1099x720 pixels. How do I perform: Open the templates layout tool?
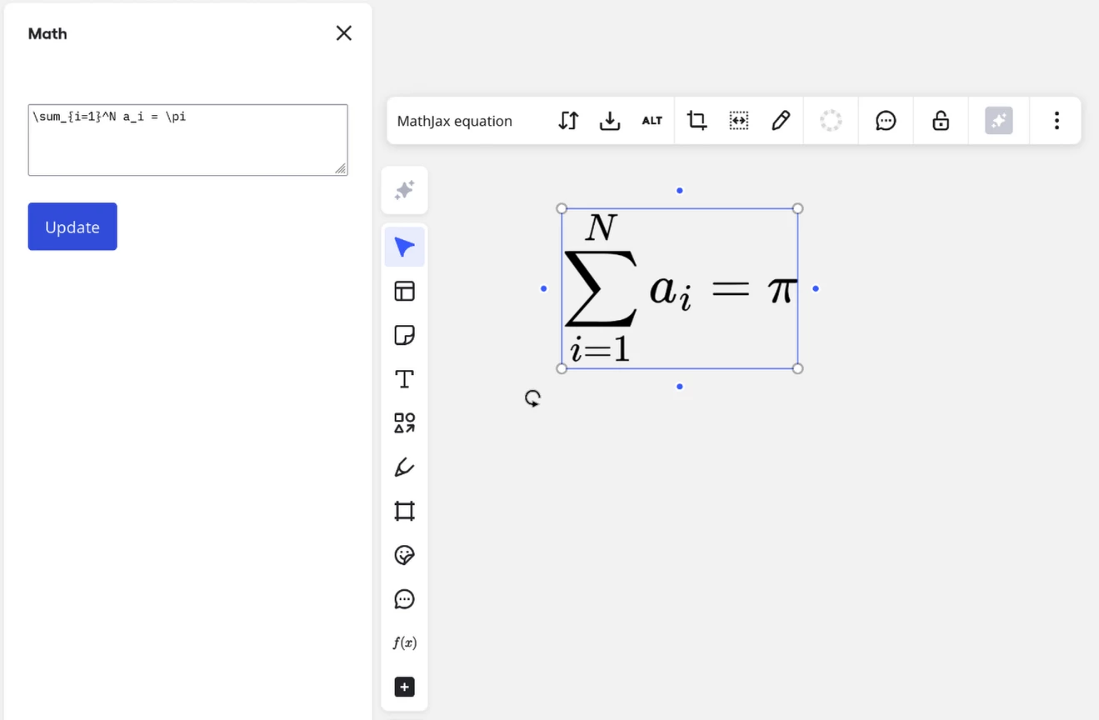[x=404, y=291]
